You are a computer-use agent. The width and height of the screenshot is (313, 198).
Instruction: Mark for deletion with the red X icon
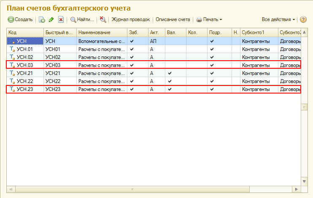point(61,19)
